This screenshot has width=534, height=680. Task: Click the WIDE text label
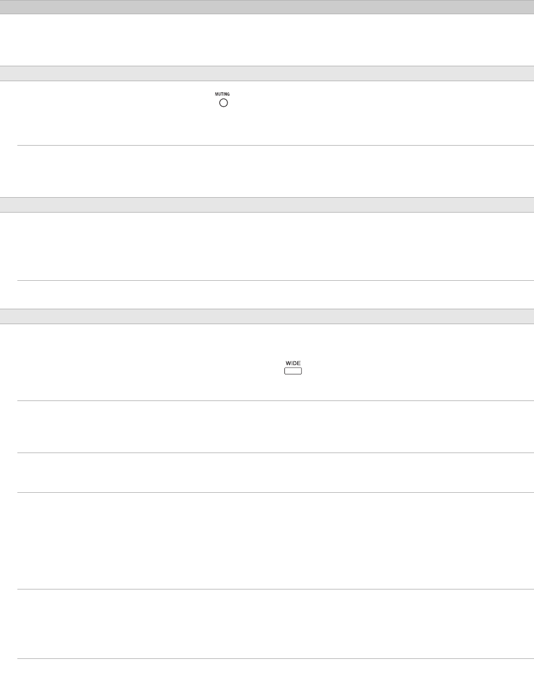(293, 363)
